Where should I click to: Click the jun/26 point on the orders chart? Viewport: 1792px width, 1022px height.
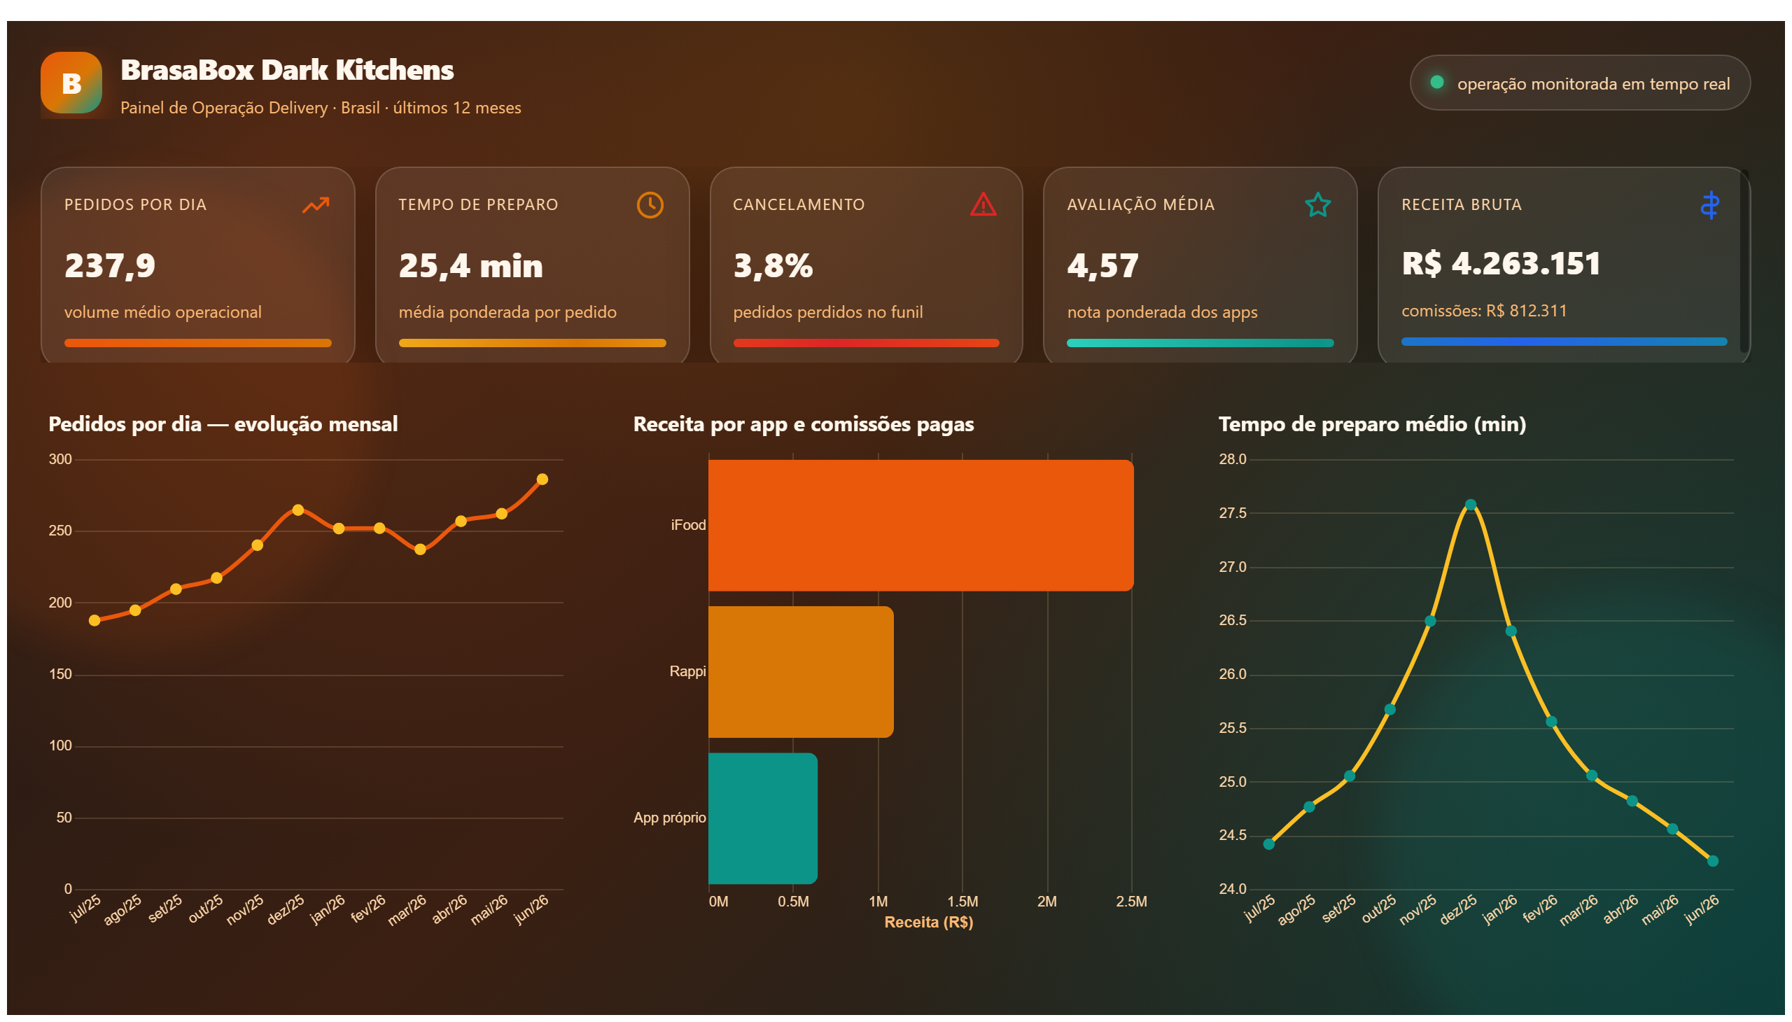542,479
